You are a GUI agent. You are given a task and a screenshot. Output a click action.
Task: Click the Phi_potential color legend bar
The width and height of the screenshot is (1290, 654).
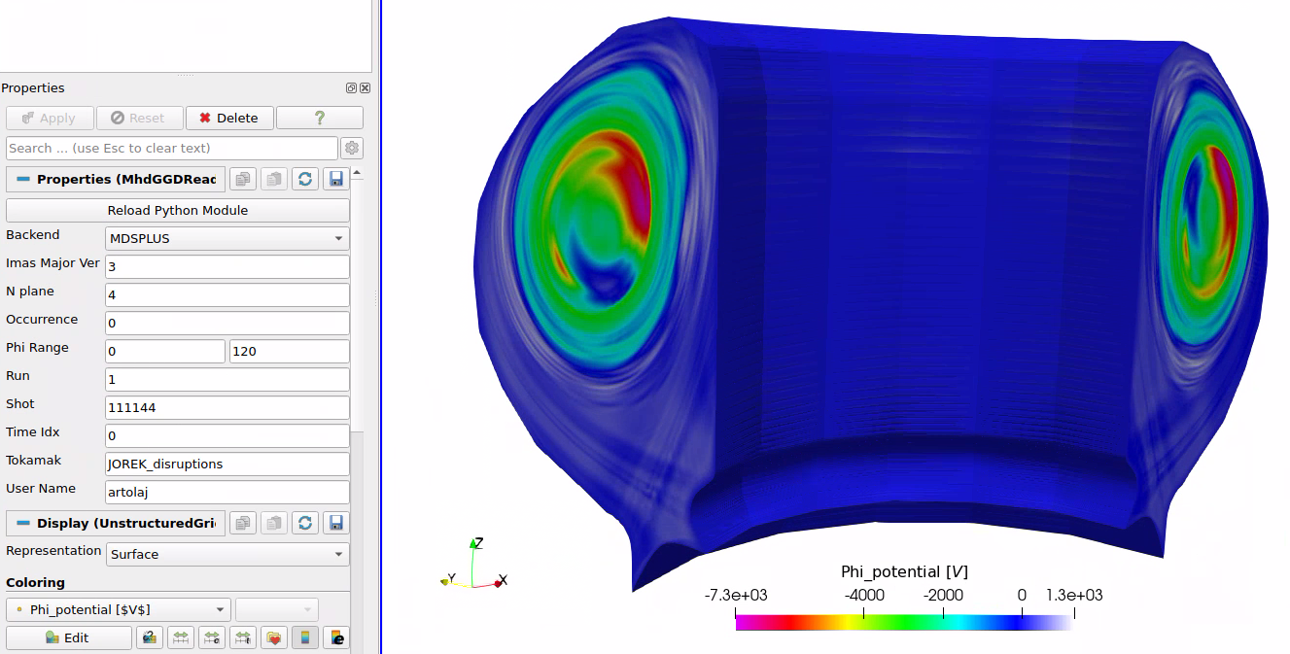point(904,622)
